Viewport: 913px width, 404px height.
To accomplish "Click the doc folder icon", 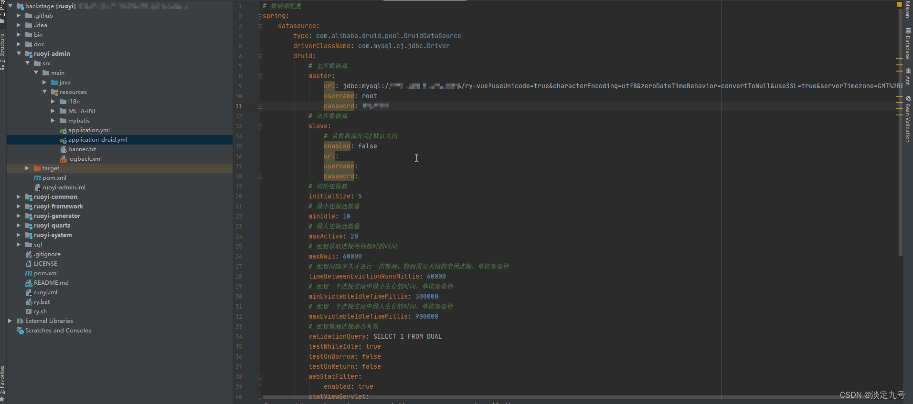I will tap(29, 44).
